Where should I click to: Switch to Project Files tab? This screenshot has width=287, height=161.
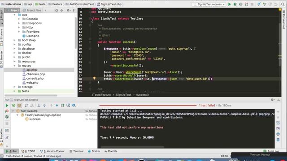(x=32, y=10)
